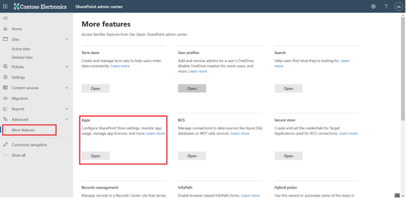Expand the Content services chevron

click(x=66, y=88)
